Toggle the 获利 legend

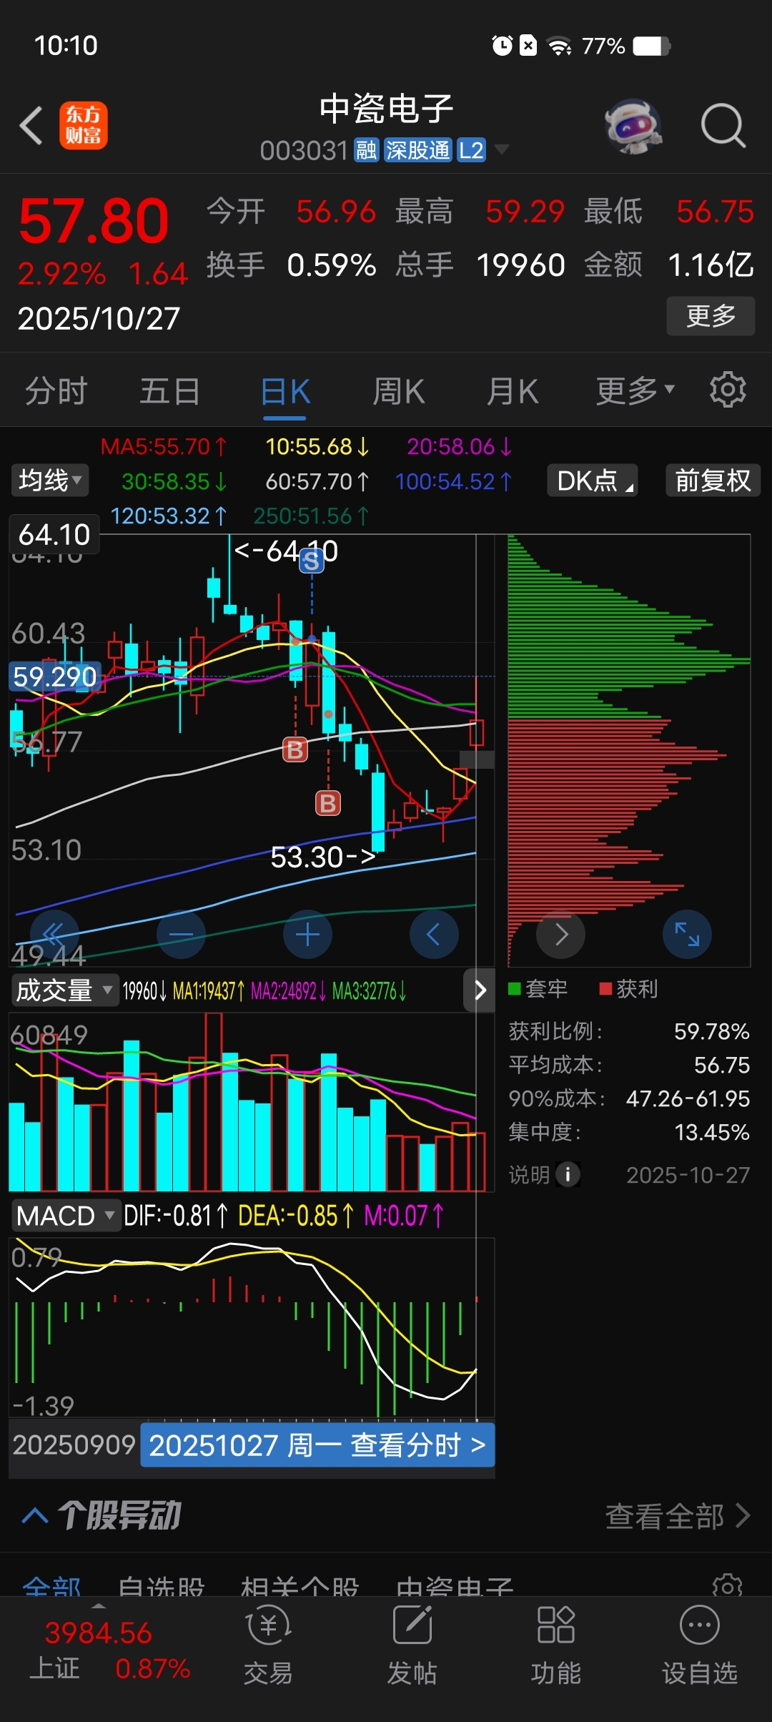[x=628, y=989]
